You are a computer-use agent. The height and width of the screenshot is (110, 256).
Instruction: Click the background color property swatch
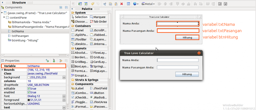pos(29,77)
